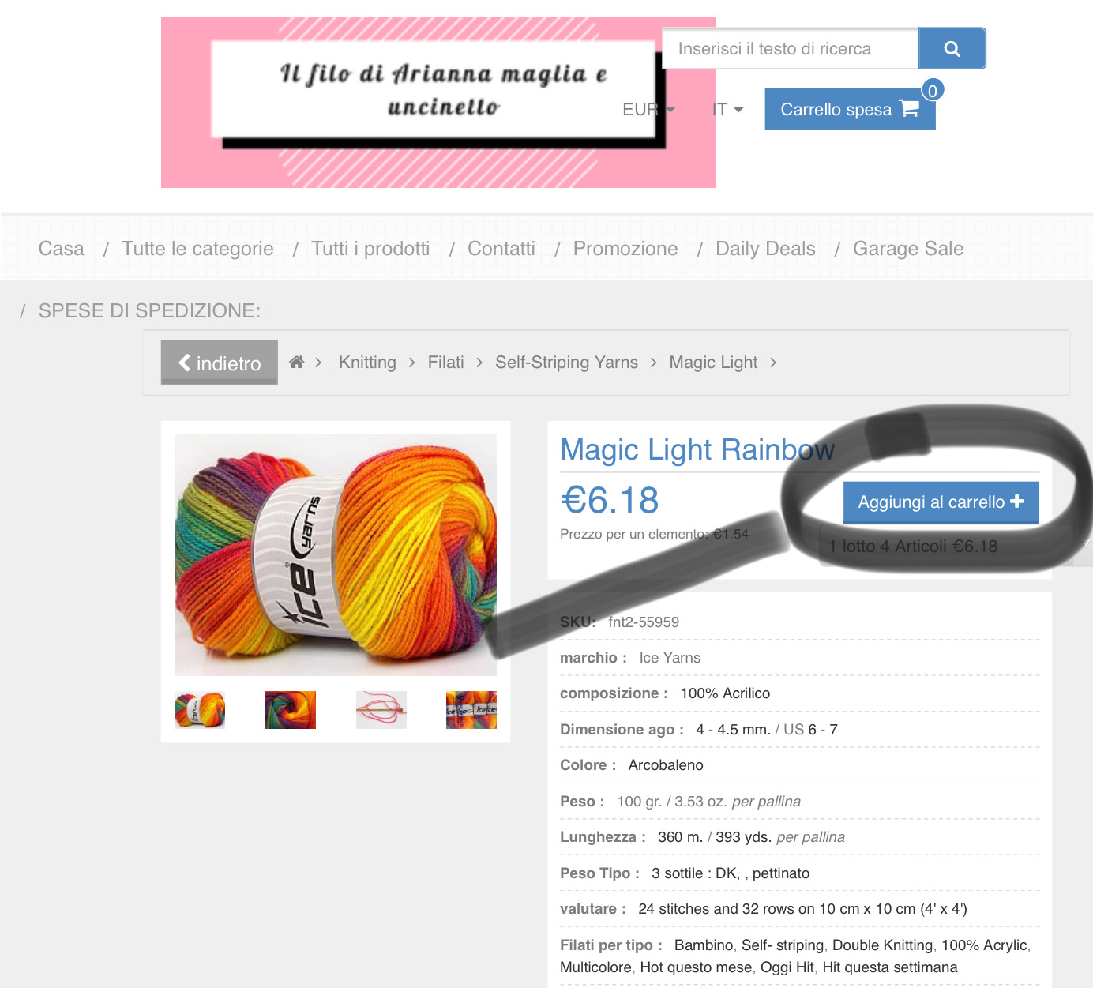The image size is (1093, 988).
Task: Open the IT language dropdown
Action: (x=727, y=109)
